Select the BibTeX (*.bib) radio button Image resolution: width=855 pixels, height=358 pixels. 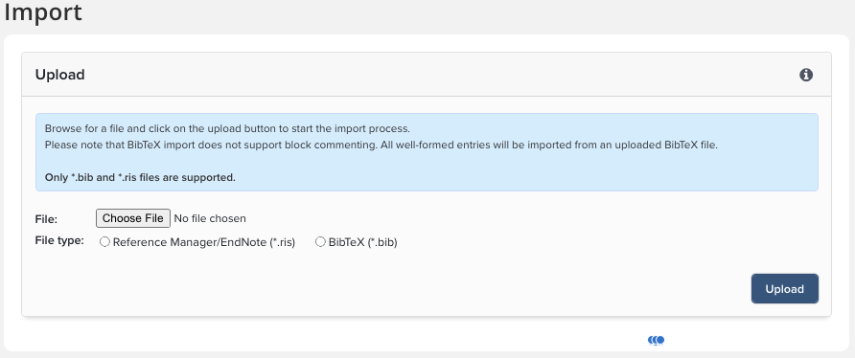[x=320, y=242]
